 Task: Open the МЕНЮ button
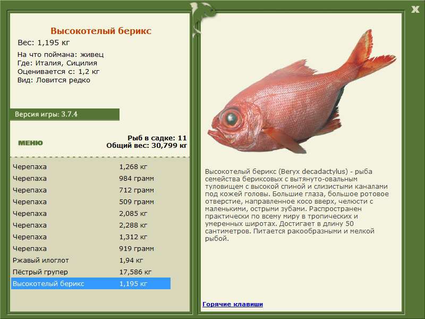[x=30, y=142]
